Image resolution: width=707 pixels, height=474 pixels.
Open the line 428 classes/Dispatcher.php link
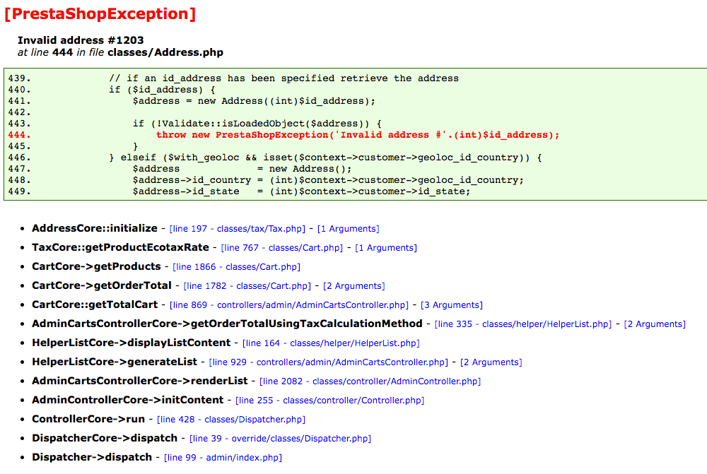pos(231,419)
